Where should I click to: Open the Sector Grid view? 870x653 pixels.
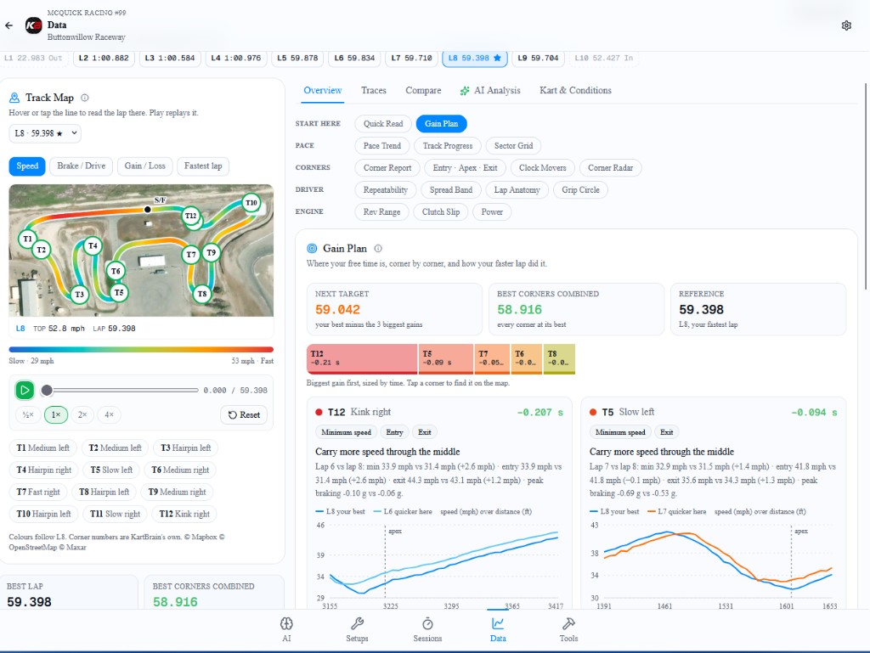[513, 146]
